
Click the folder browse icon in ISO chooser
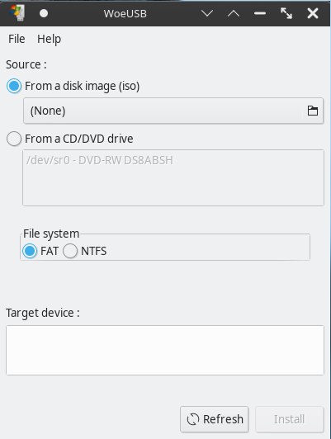tap(313, 111)
